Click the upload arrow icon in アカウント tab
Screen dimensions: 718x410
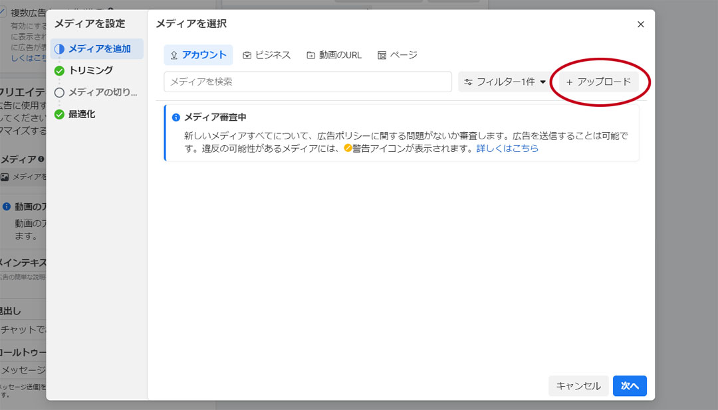(x=173, y=55)
